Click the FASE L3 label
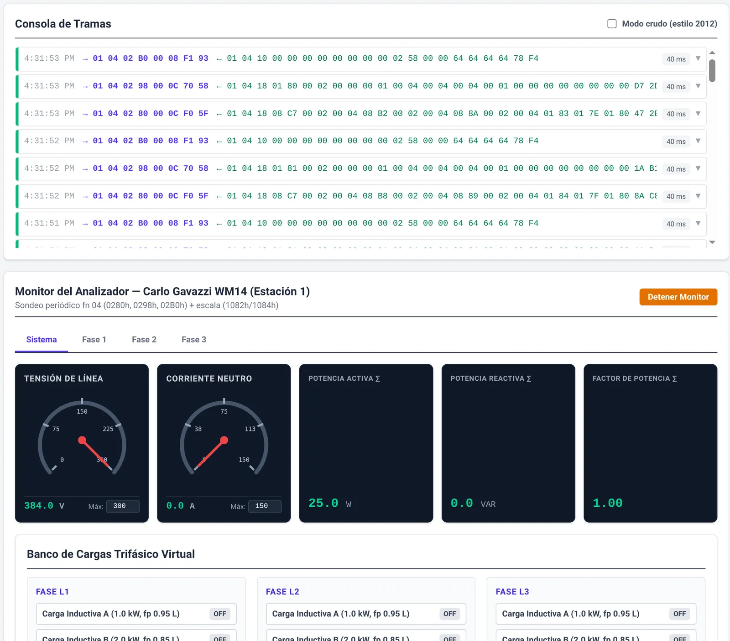This screenshot has width=730, height=641. click(x=512, y=592)
